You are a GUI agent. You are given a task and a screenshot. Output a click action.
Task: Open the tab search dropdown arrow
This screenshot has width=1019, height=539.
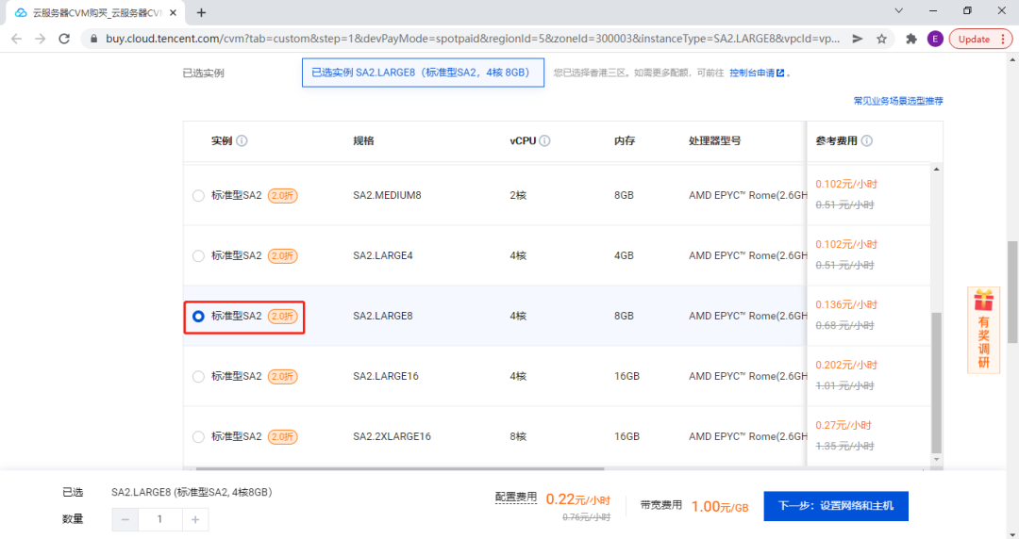(x=899, y=10)
